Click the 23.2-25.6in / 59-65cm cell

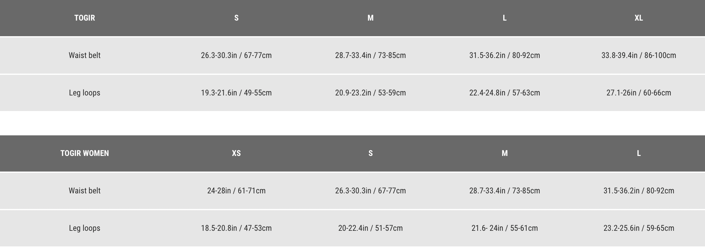[x=638, y=228]
